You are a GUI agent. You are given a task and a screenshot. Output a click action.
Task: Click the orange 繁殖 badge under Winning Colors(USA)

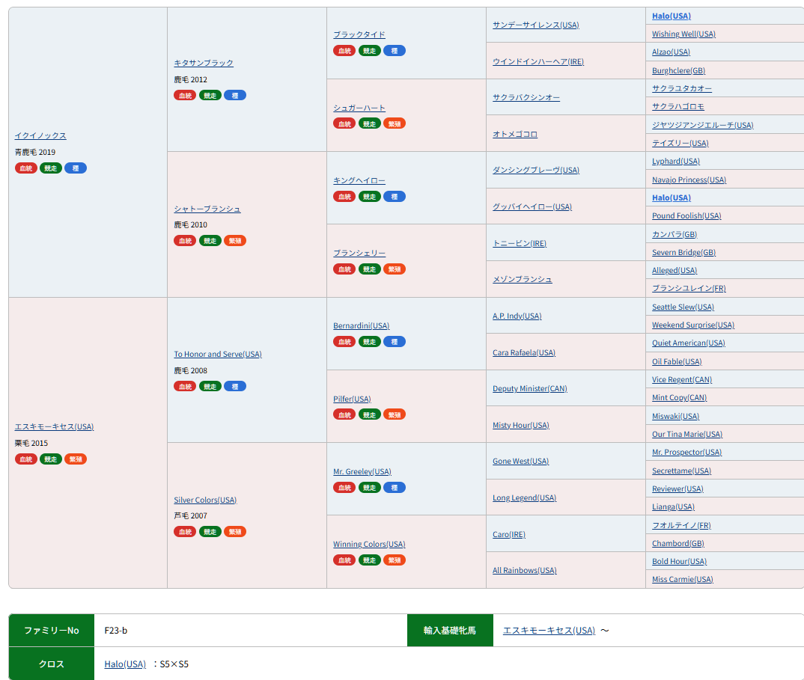pos(394,560)
